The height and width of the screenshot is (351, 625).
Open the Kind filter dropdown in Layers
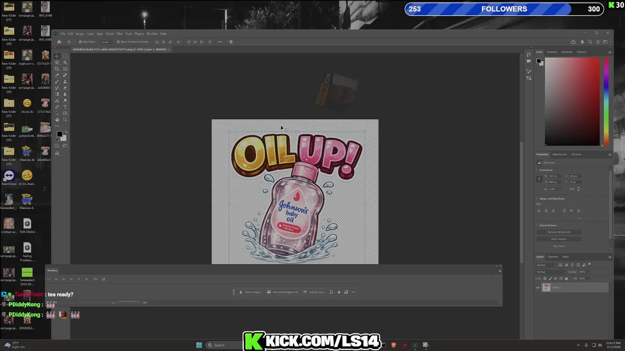point(546,265)
